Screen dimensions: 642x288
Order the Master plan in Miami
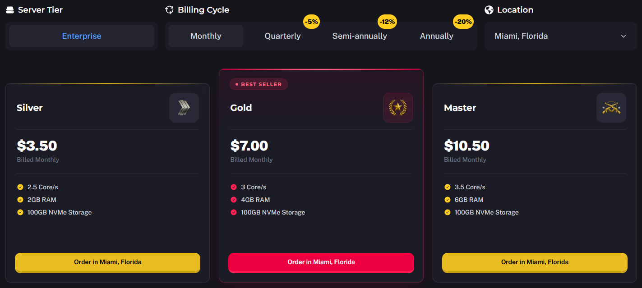coord(535,262)
